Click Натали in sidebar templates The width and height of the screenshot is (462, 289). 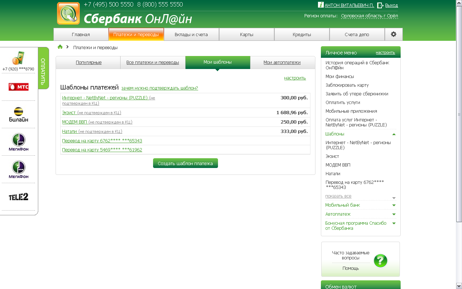tap(333, 174)
